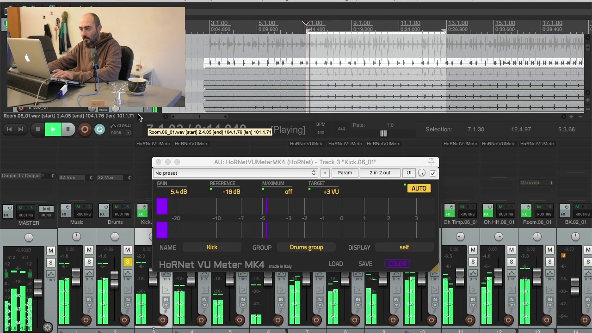Arm the Music track for recording
Image resolution: width=592 pixels, height=333 pixels.
click(86, 320)
